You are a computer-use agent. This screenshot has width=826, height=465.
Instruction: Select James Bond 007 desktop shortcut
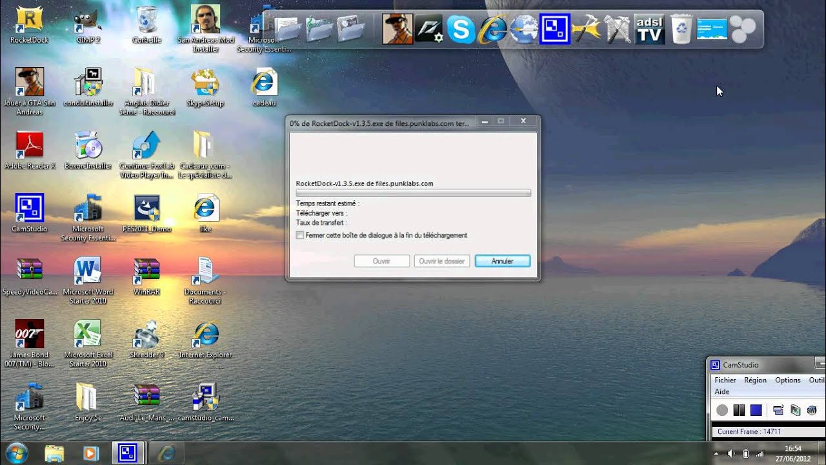click(x=29, y=343)
